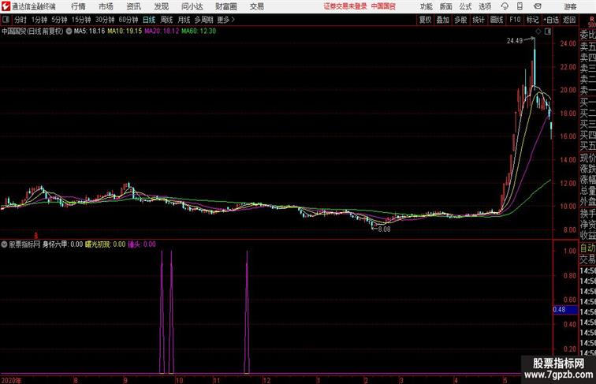Viewport: 596px width, 384px height.
Task: Open F10 company info
Action: coord(515,20)
